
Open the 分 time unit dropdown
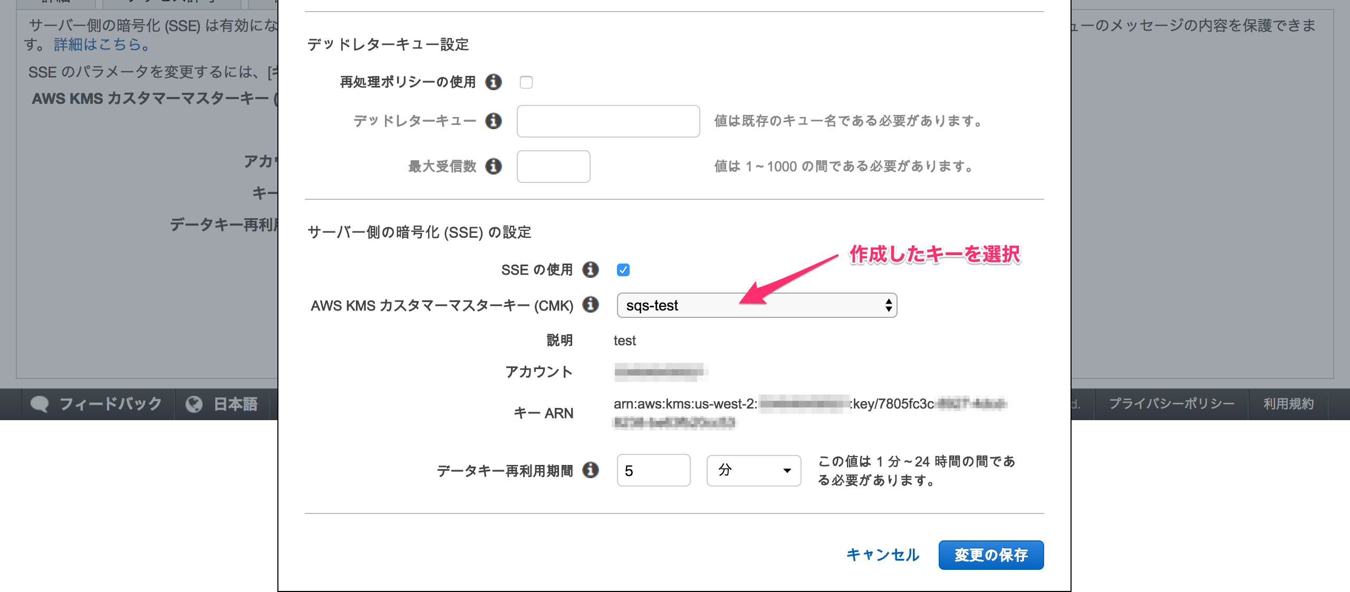click(754, 470)
